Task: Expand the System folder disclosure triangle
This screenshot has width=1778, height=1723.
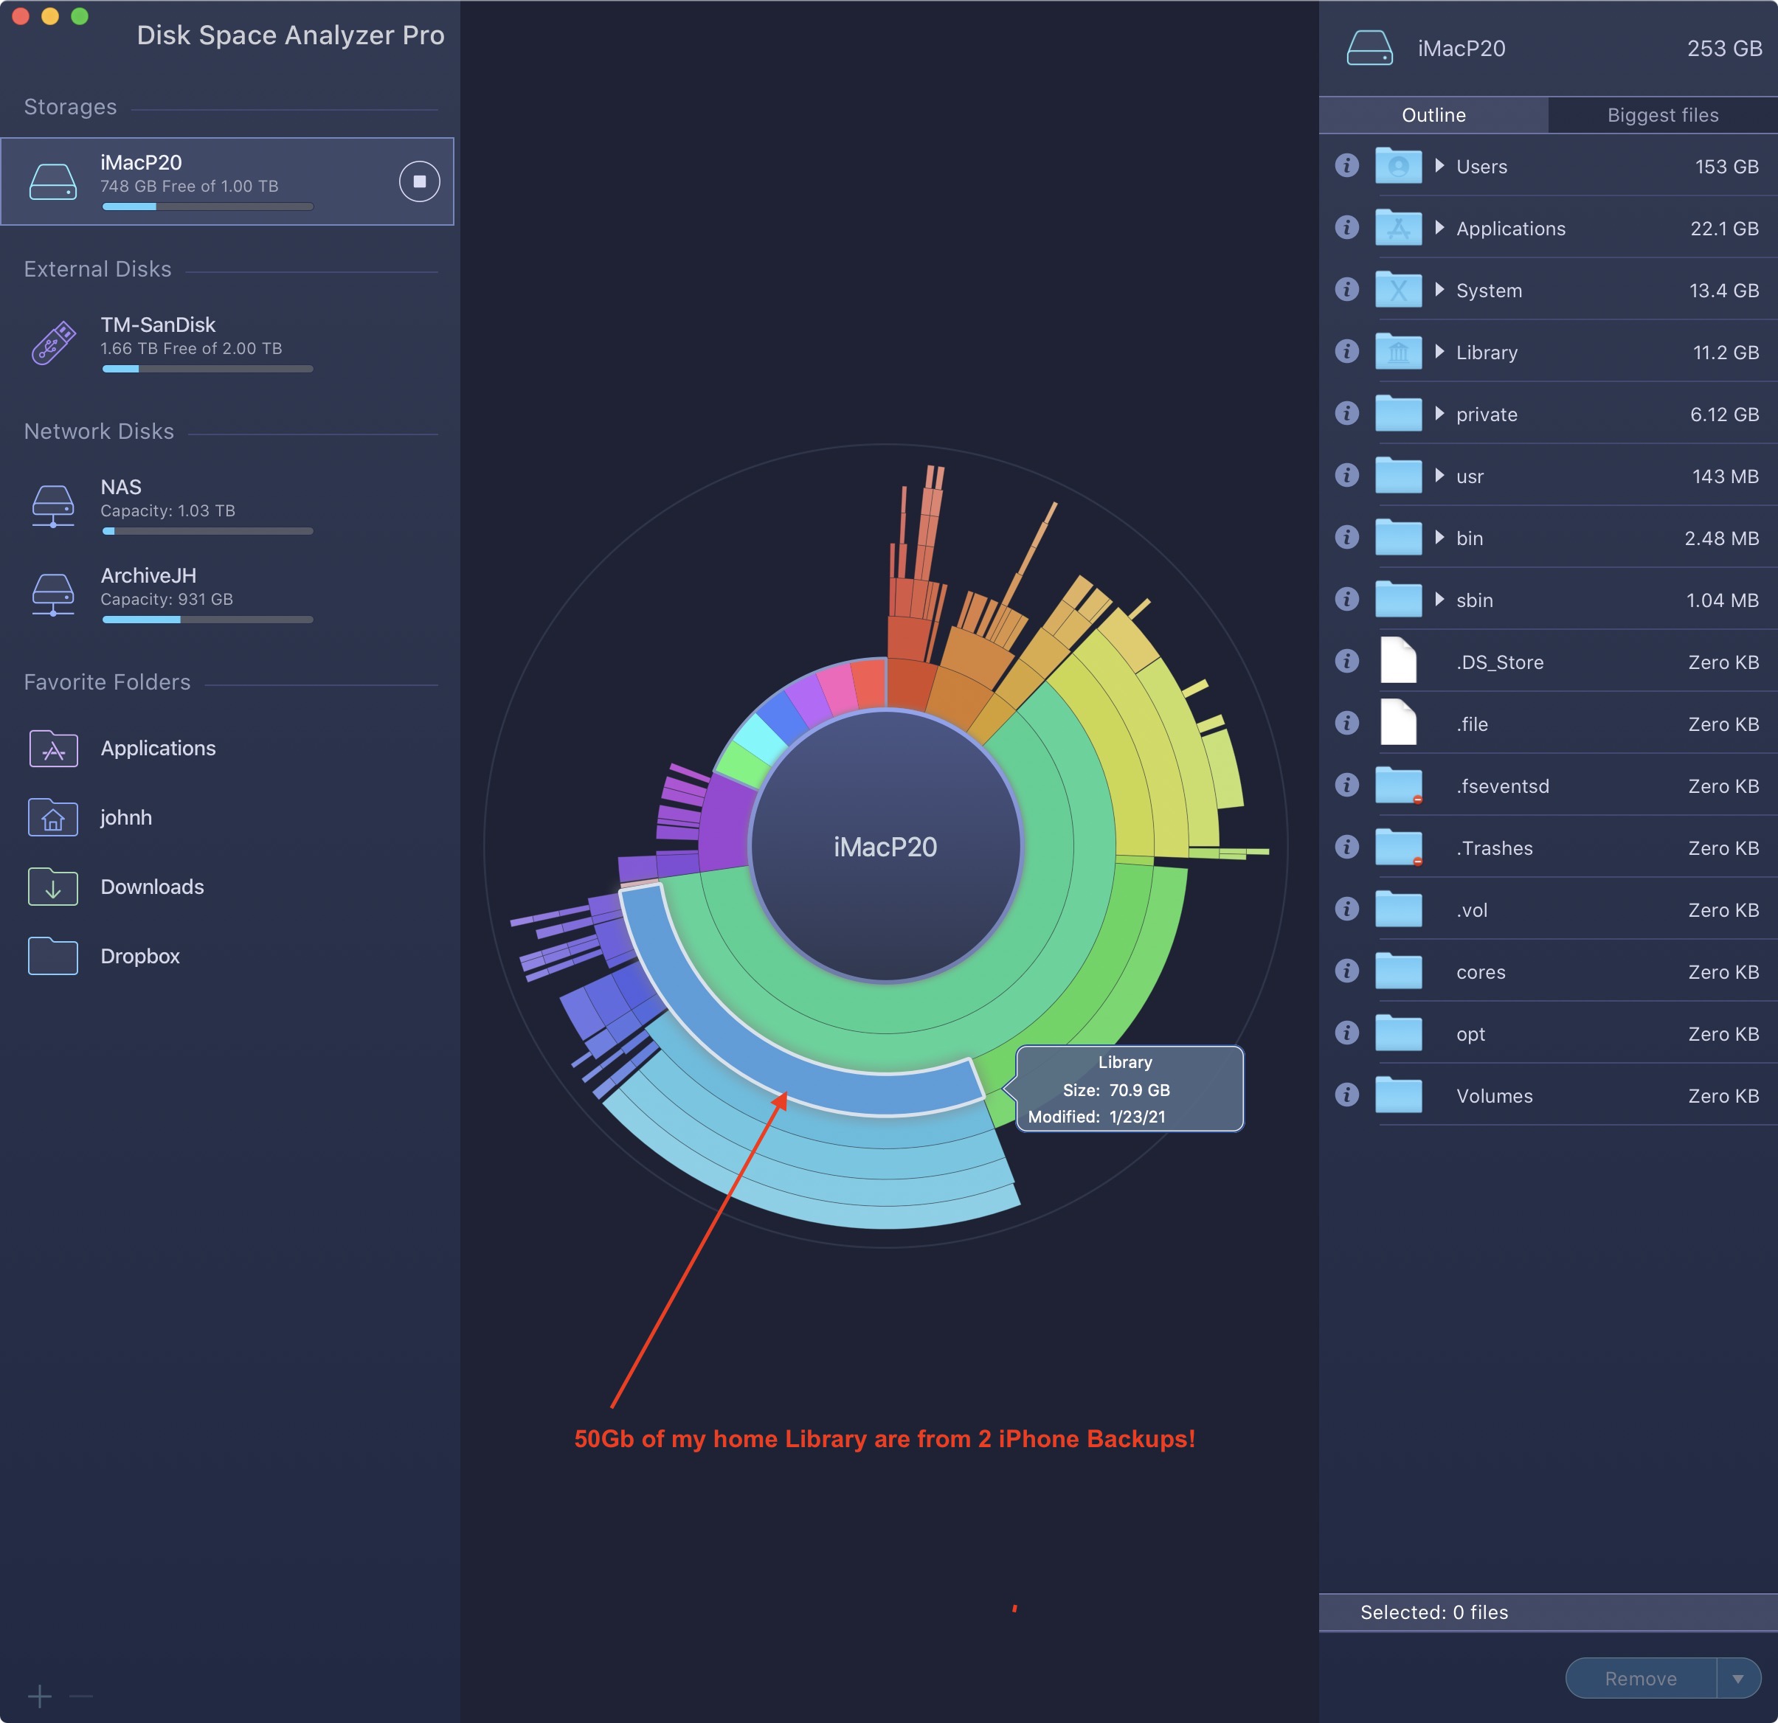Action: [x=1439, y=290]
